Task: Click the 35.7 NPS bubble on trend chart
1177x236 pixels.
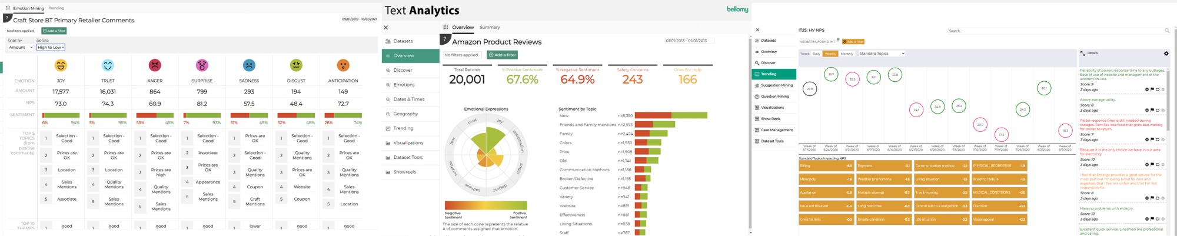Action: point(831,75)
